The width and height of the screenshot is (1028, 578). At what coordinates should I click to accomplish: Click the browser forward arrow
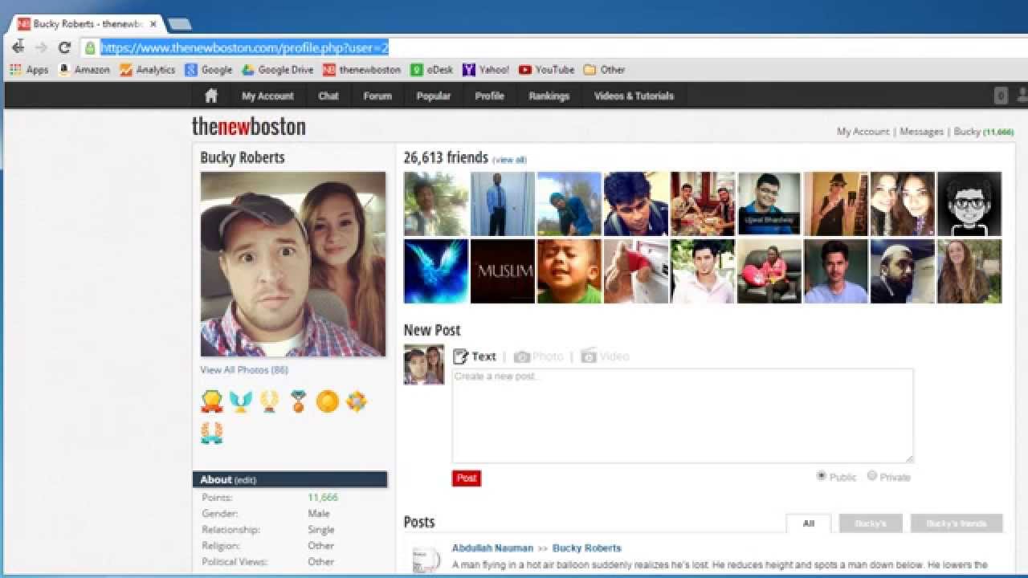[41, 47]
